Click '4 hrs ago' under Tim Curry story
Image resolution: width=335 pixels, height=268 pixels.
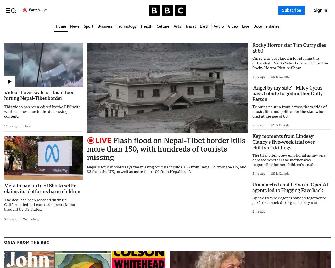pos(259,77)
